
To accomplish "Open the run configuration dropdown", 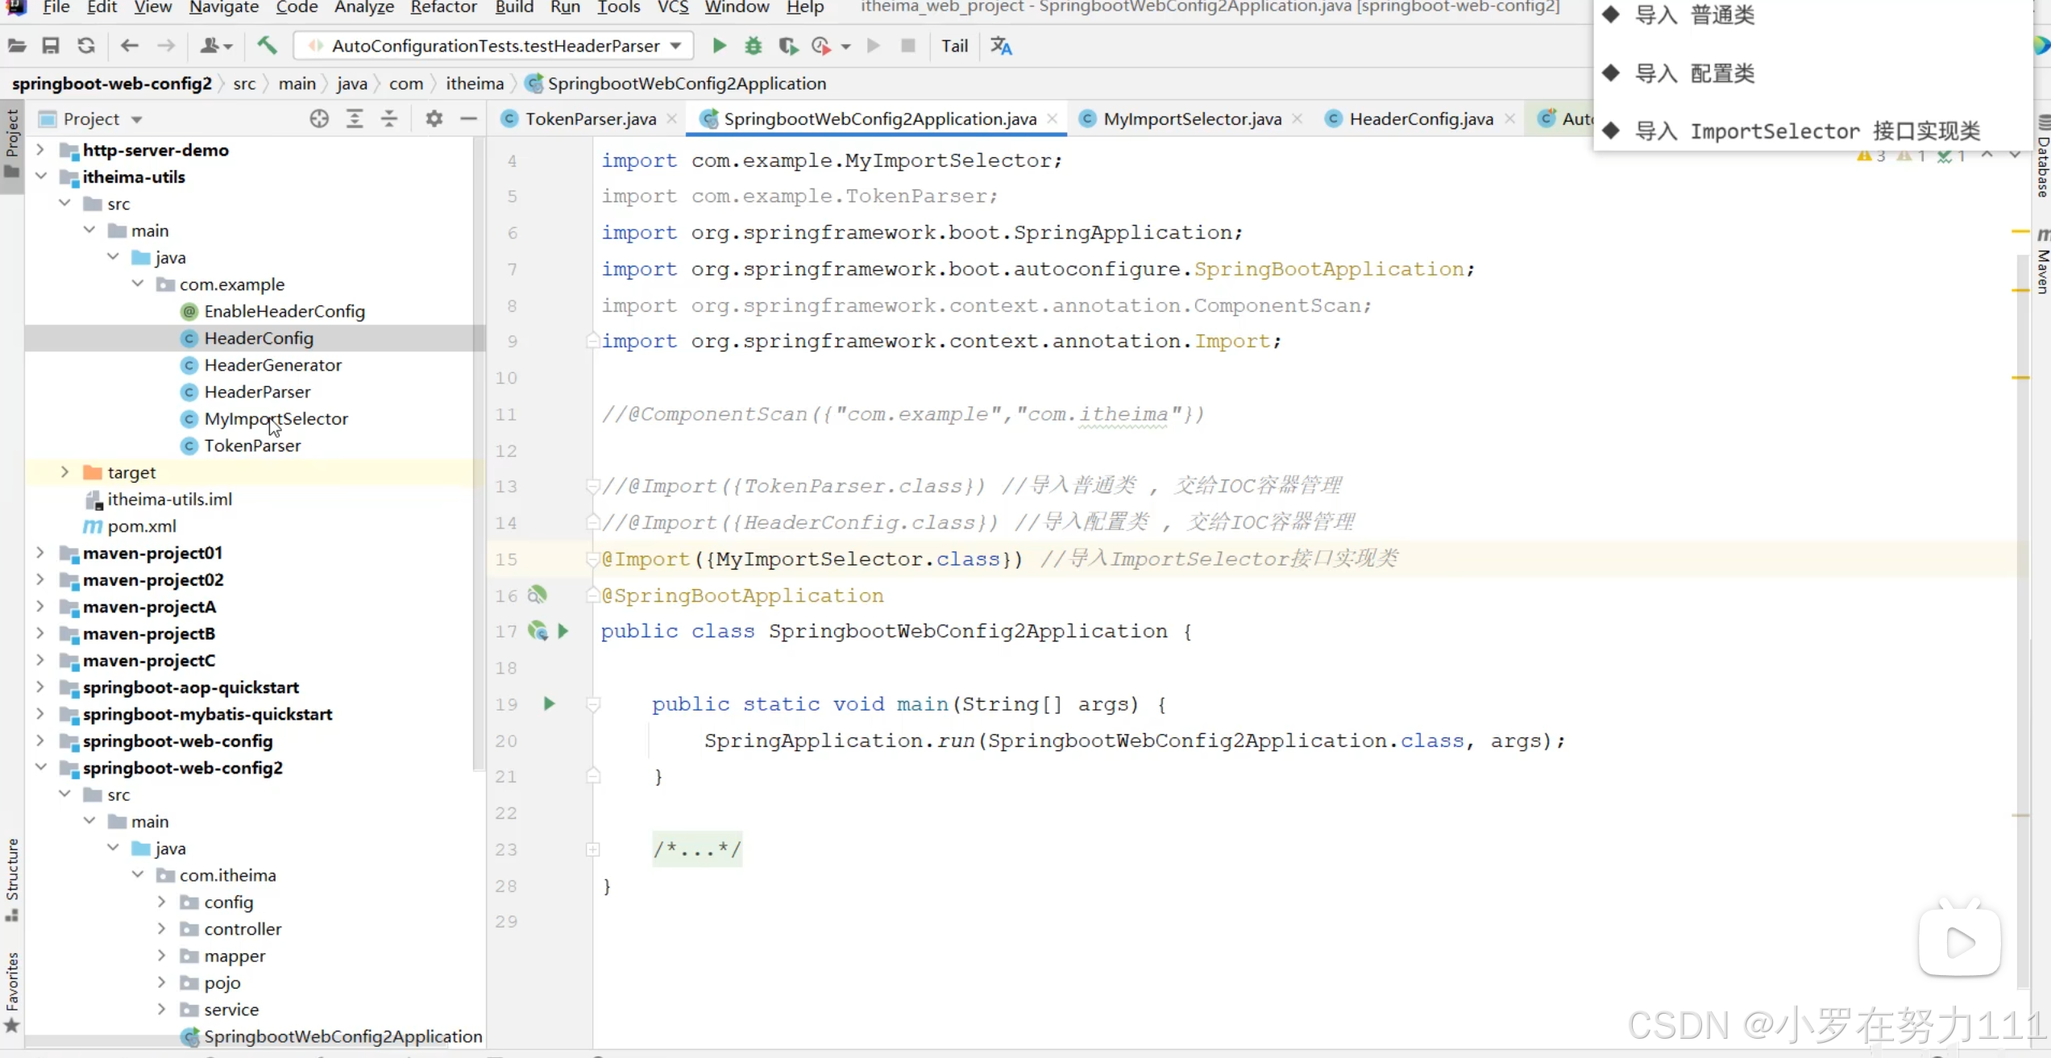I will coord(675,46).
